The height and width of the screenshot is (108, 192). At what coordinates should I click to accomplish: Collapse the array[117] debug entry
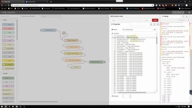click(163, 62)
